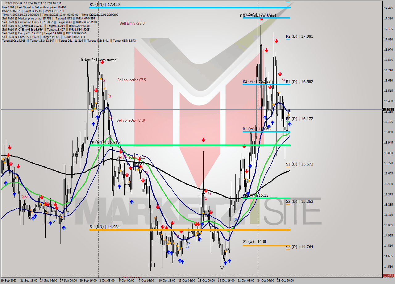395x284 pixels.
Task: Click the 16.060 price axis value
Action: 388,132
